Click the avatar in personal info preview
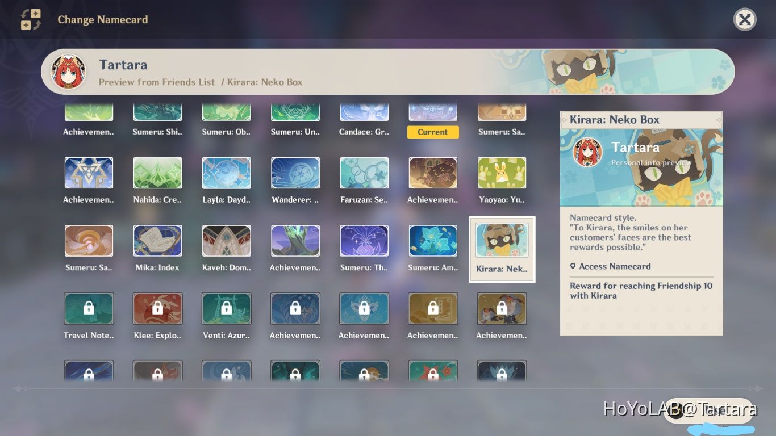776x436 pixels. pos(587,152)
